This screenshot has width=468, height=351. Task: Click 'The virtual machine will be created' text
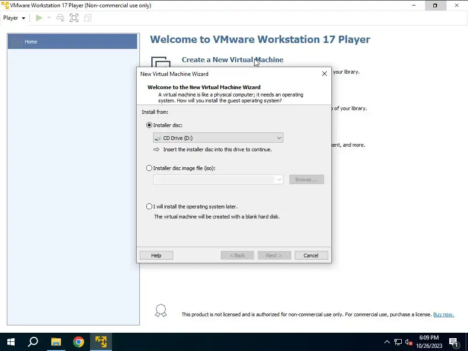[217, 217]
